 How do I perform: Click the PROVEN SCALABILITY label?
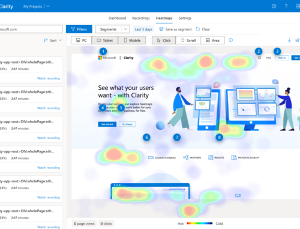(x=248, y=158)
